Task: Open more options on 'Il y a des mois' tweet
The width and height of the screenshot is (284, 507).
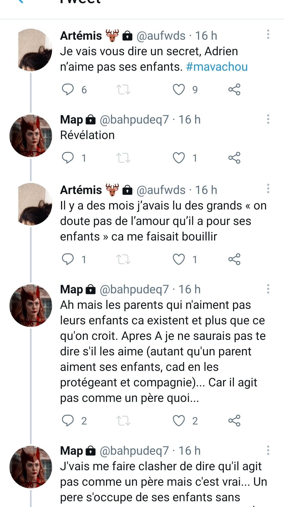Action: (x=268, y=189)
